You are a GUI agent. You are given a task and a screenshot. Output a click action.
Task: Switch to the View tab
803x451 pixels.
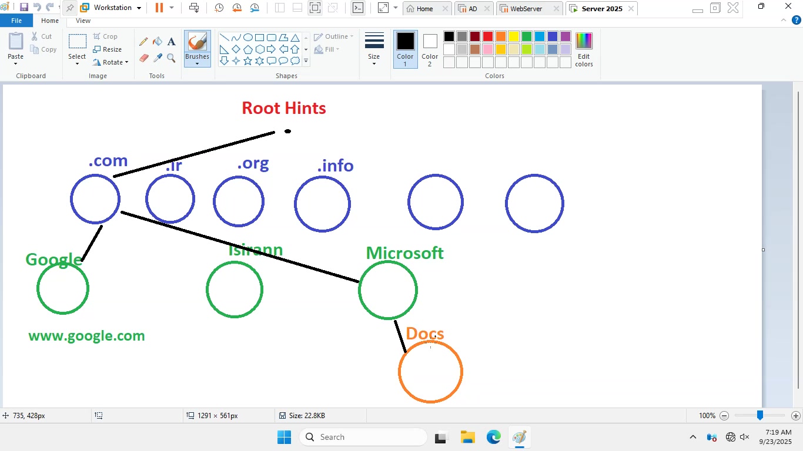coord(83,21)
